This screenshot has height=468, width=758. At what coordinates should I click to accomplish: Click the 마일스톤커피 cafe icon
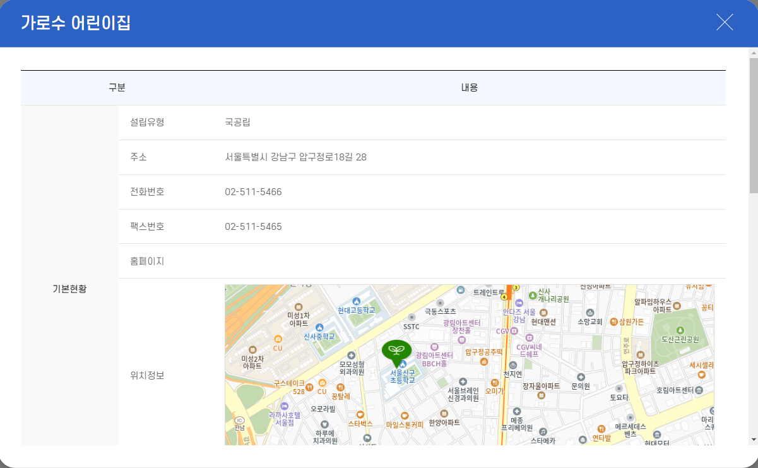[x=405, y=416]
